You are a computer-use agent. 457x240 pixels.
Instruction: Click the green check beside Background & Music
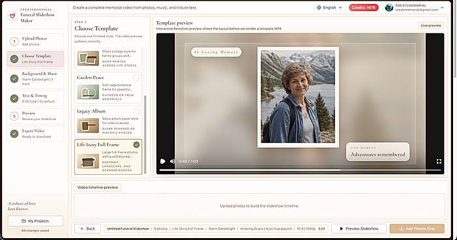[x=14, y=78]
